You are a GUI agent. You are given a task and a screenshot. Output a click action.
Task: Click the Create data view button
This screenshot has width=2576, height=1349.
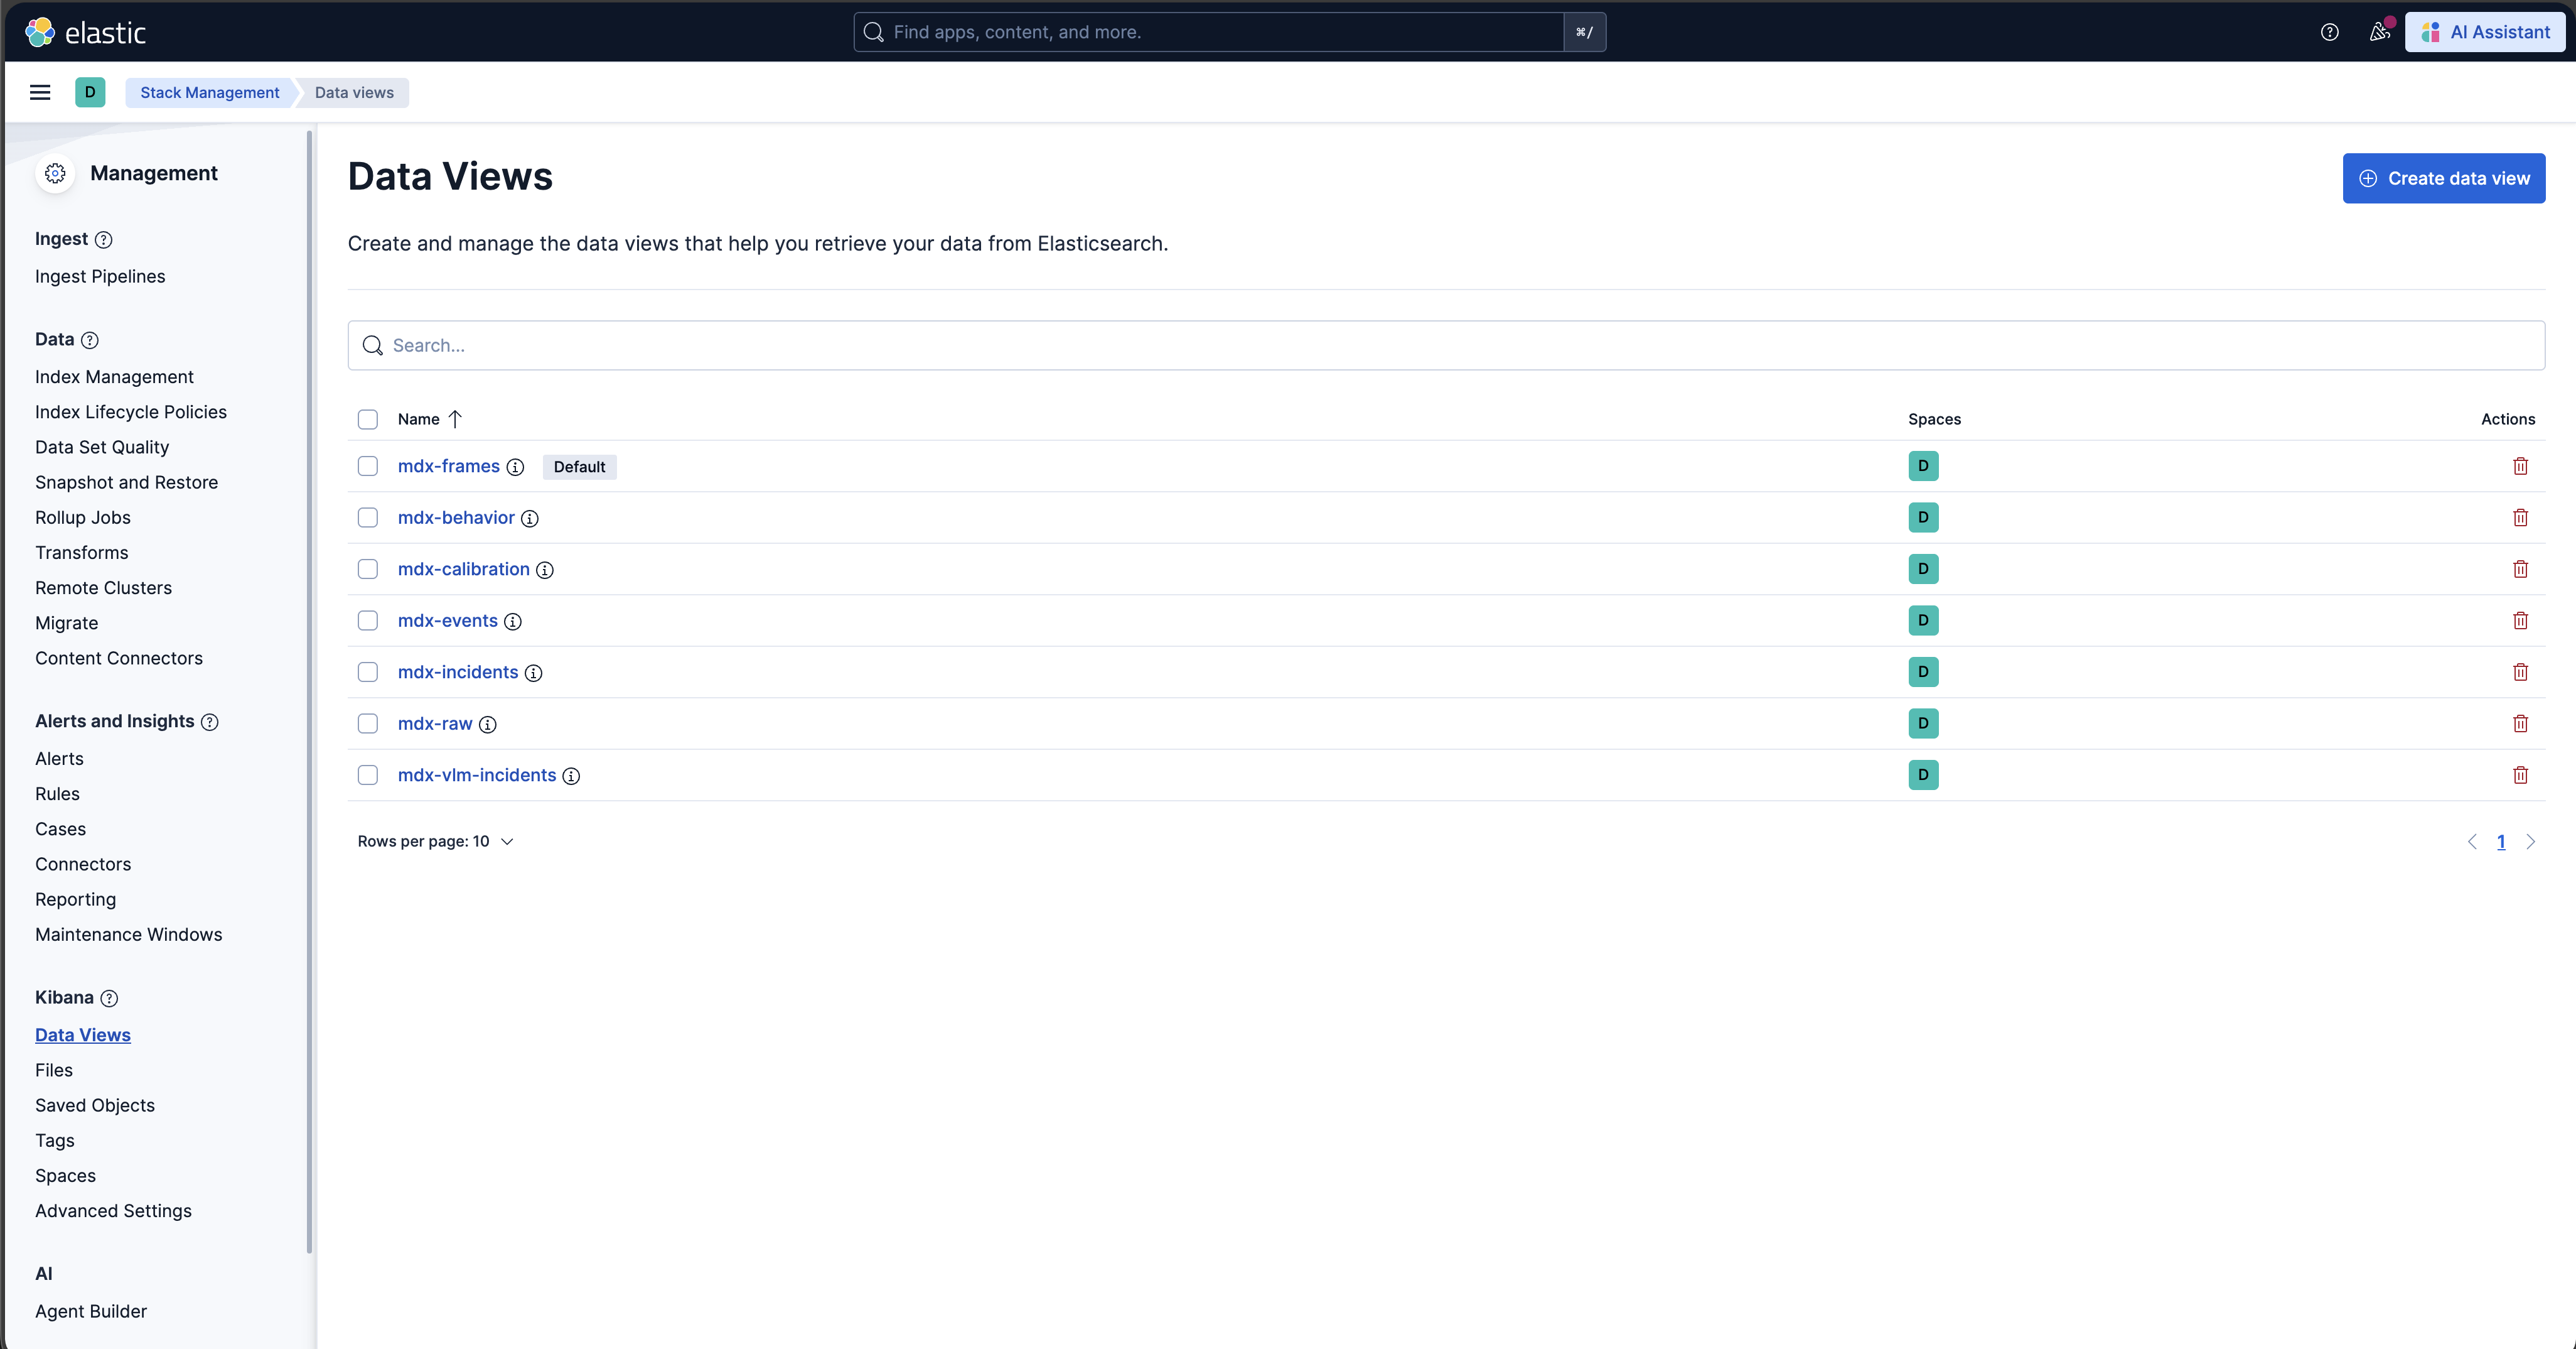(x=2443, y=178)
